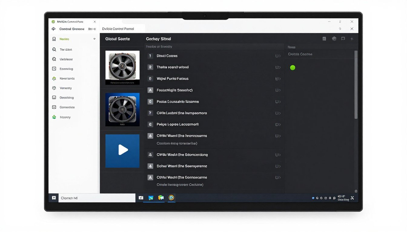Screen dimensions: 407x232
Task: Toggle the green status indicator in the right panel
Action: coord(293,67)
